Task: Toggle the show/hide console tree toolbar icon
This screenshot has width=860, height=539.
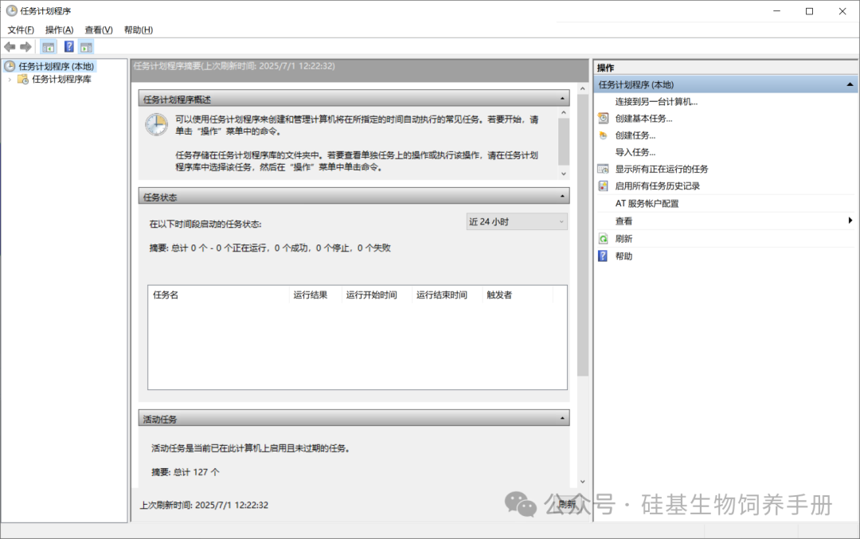Action: coord(49,47)
